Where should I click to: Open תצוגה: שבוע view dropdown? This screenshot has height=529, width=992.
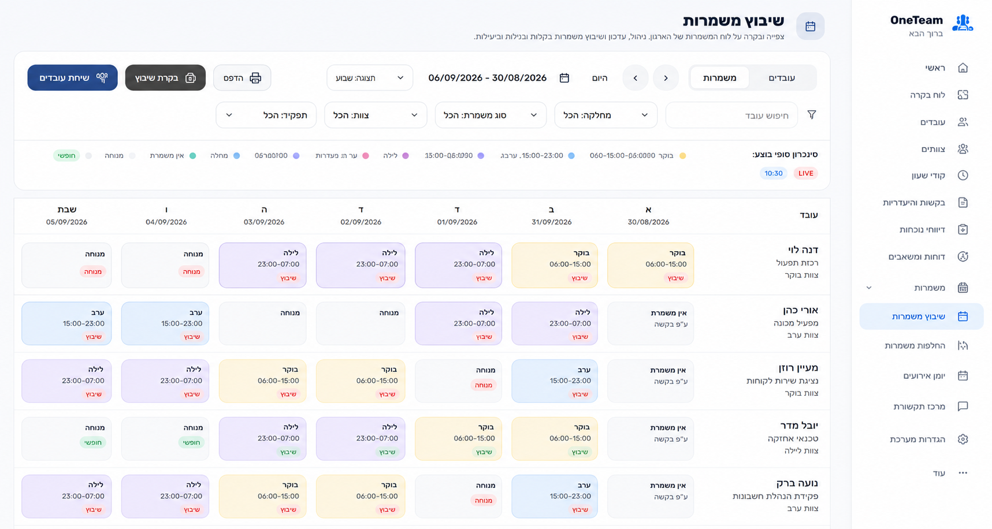[370, 78]
